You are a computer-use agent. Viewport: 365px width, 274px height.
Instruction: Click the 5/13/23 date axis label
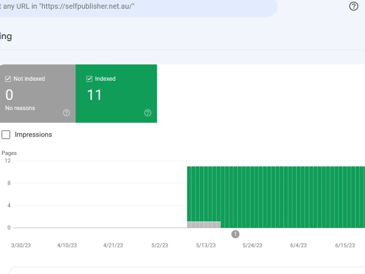(206, 246)
